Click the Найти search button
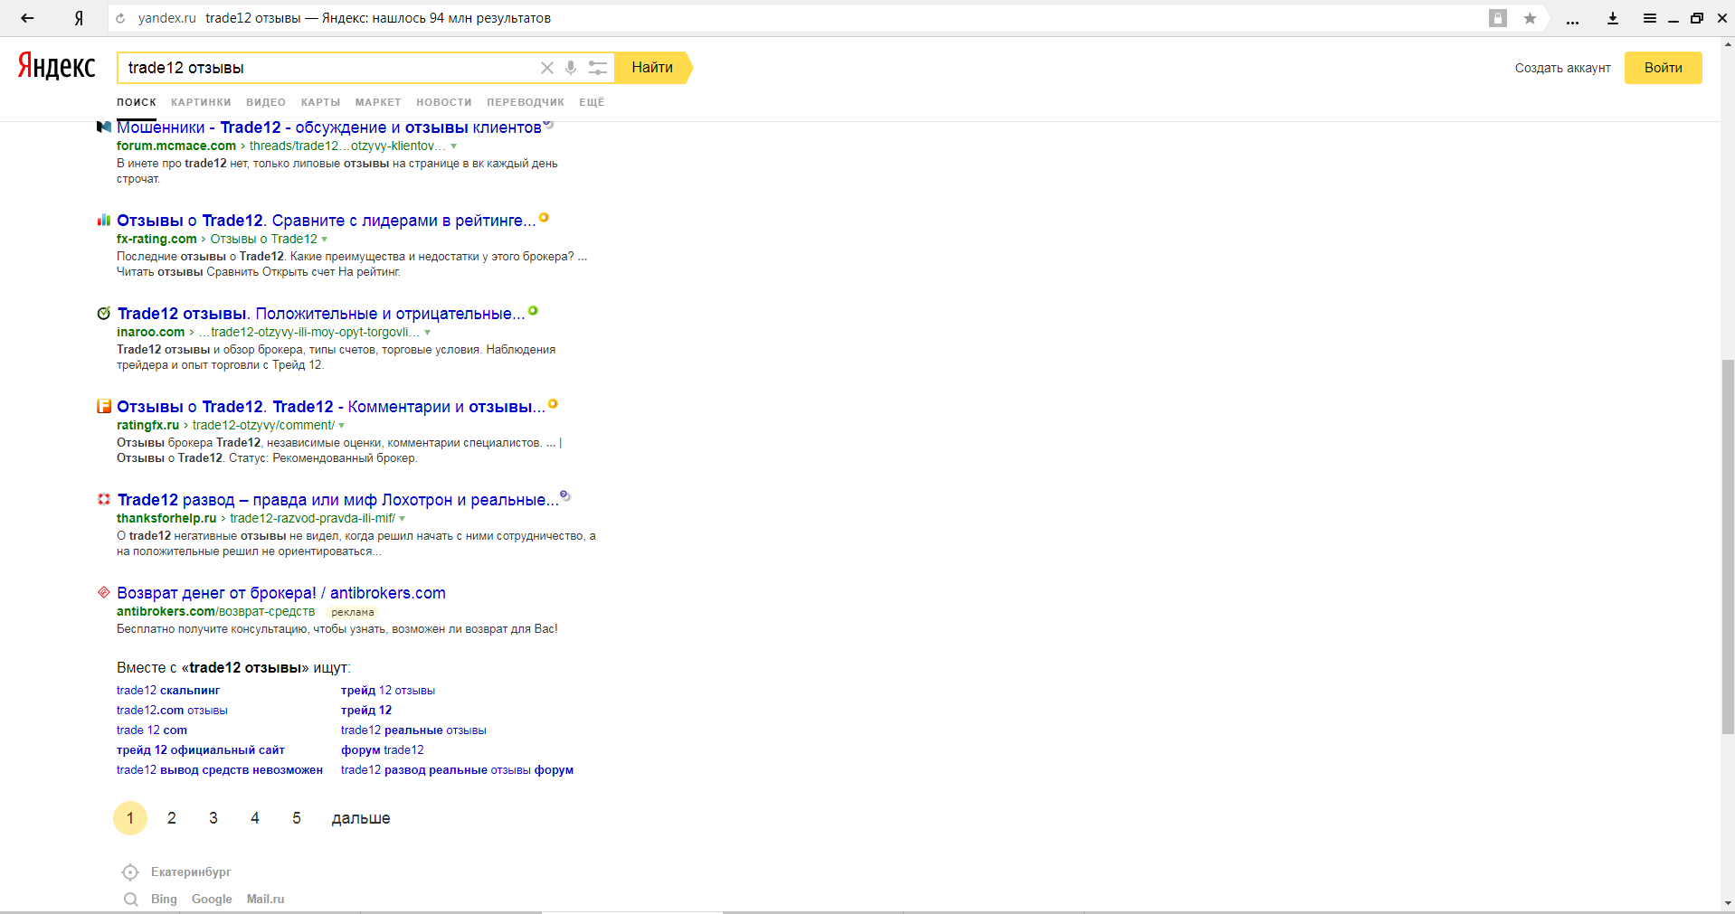This screenshot has width=1735, height=914. [x=653, y=68]
